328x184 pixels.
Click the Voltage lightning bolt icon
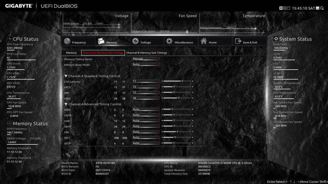coord(135,42)
